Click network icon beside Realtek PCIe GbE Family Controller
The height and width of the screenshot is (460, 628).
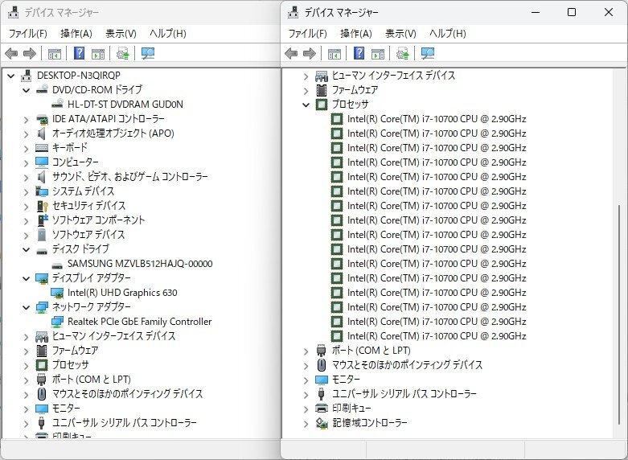58,322
